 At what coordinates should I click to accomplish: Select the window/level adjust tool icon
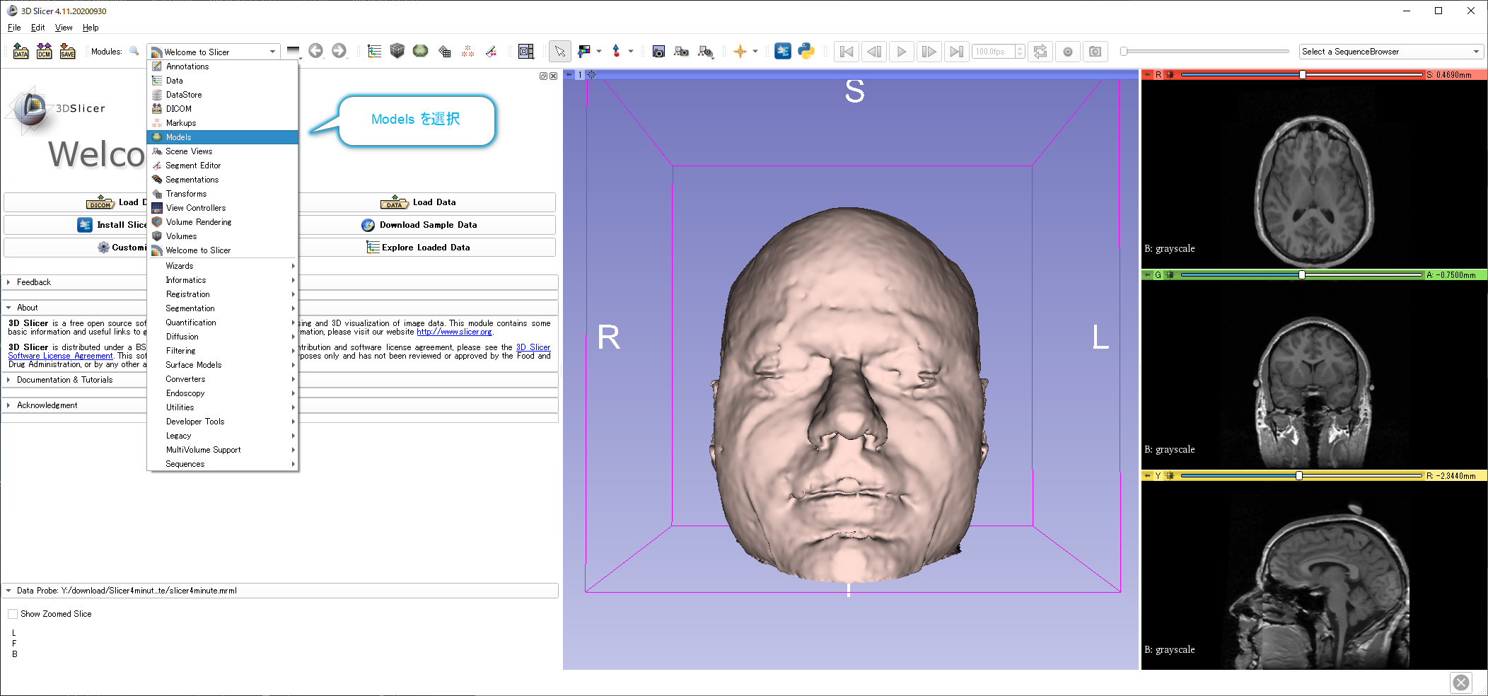584,51
